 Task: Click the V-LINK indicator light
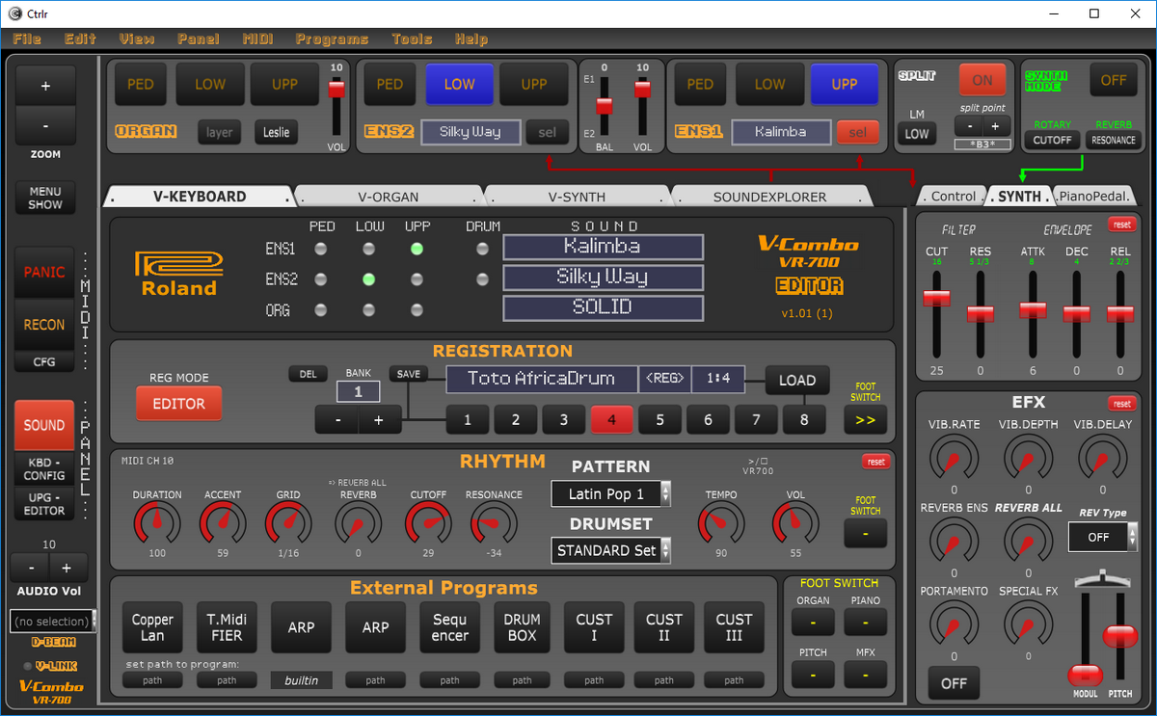click(x=26, y=666)
